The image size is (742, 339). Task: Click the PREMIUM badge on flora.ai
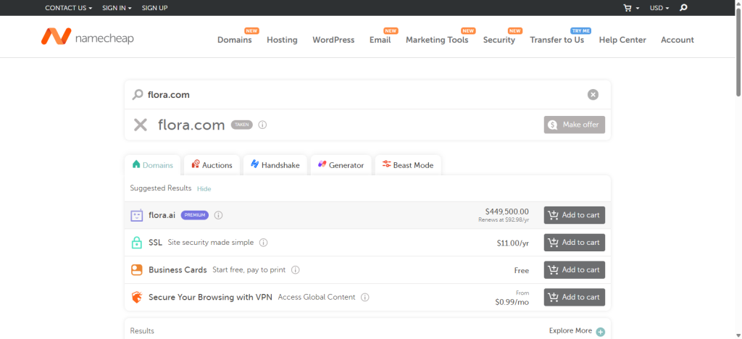point(194,215)
